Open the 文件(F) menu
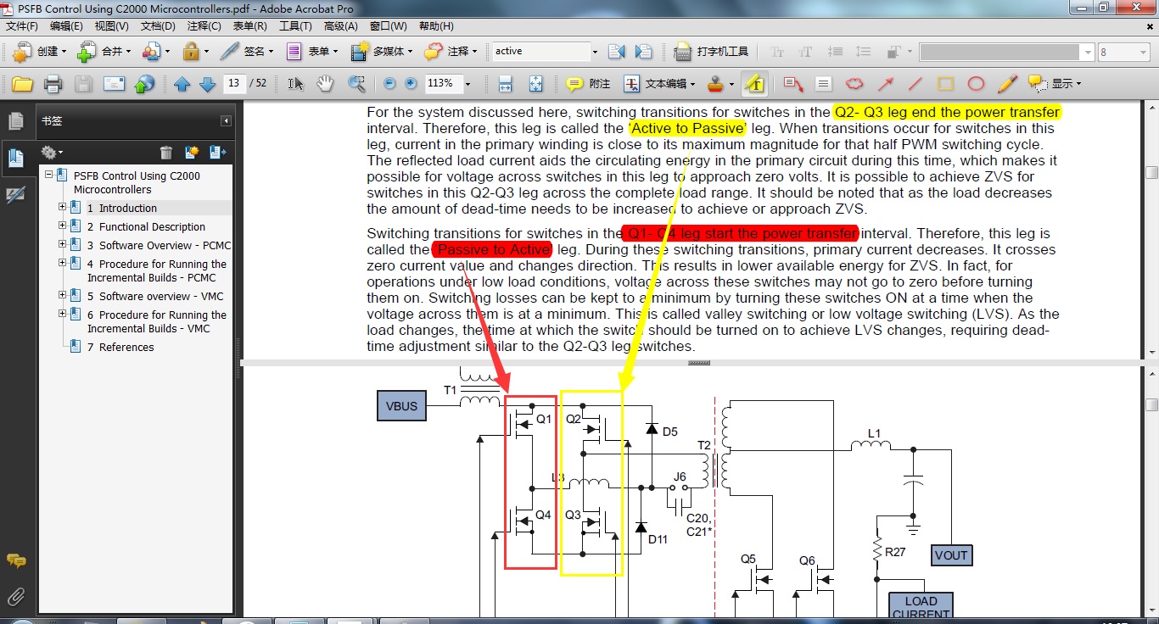The height and width of the screenshot is (624, 1159). [22, 26]
